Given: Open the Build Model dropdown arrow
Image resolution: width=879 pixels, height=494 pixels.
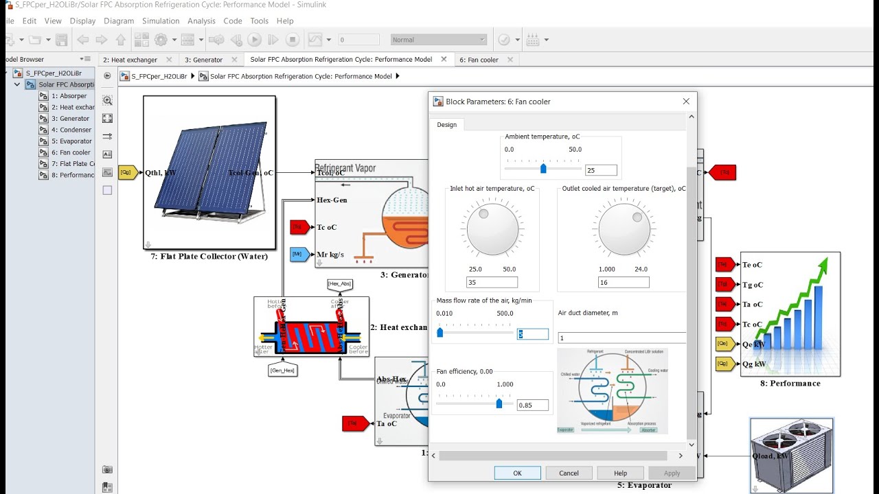Looking at the screenshot, I should click(547, 40).
